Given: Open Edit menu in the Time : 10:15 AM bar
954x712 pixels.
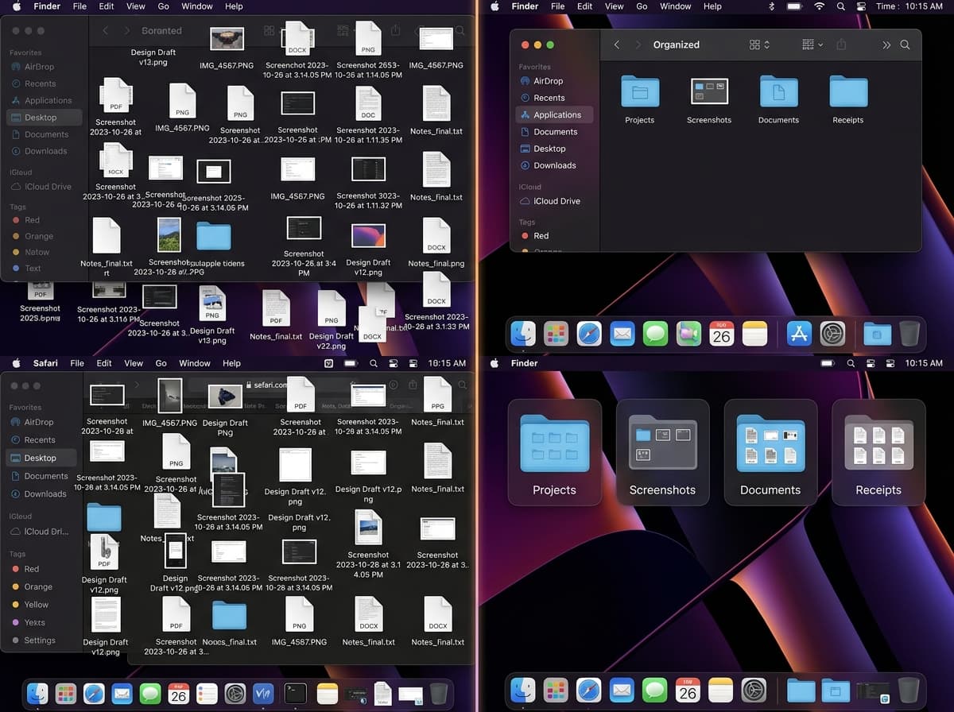Looking at the screenshot, I should (x=585, y=6).
